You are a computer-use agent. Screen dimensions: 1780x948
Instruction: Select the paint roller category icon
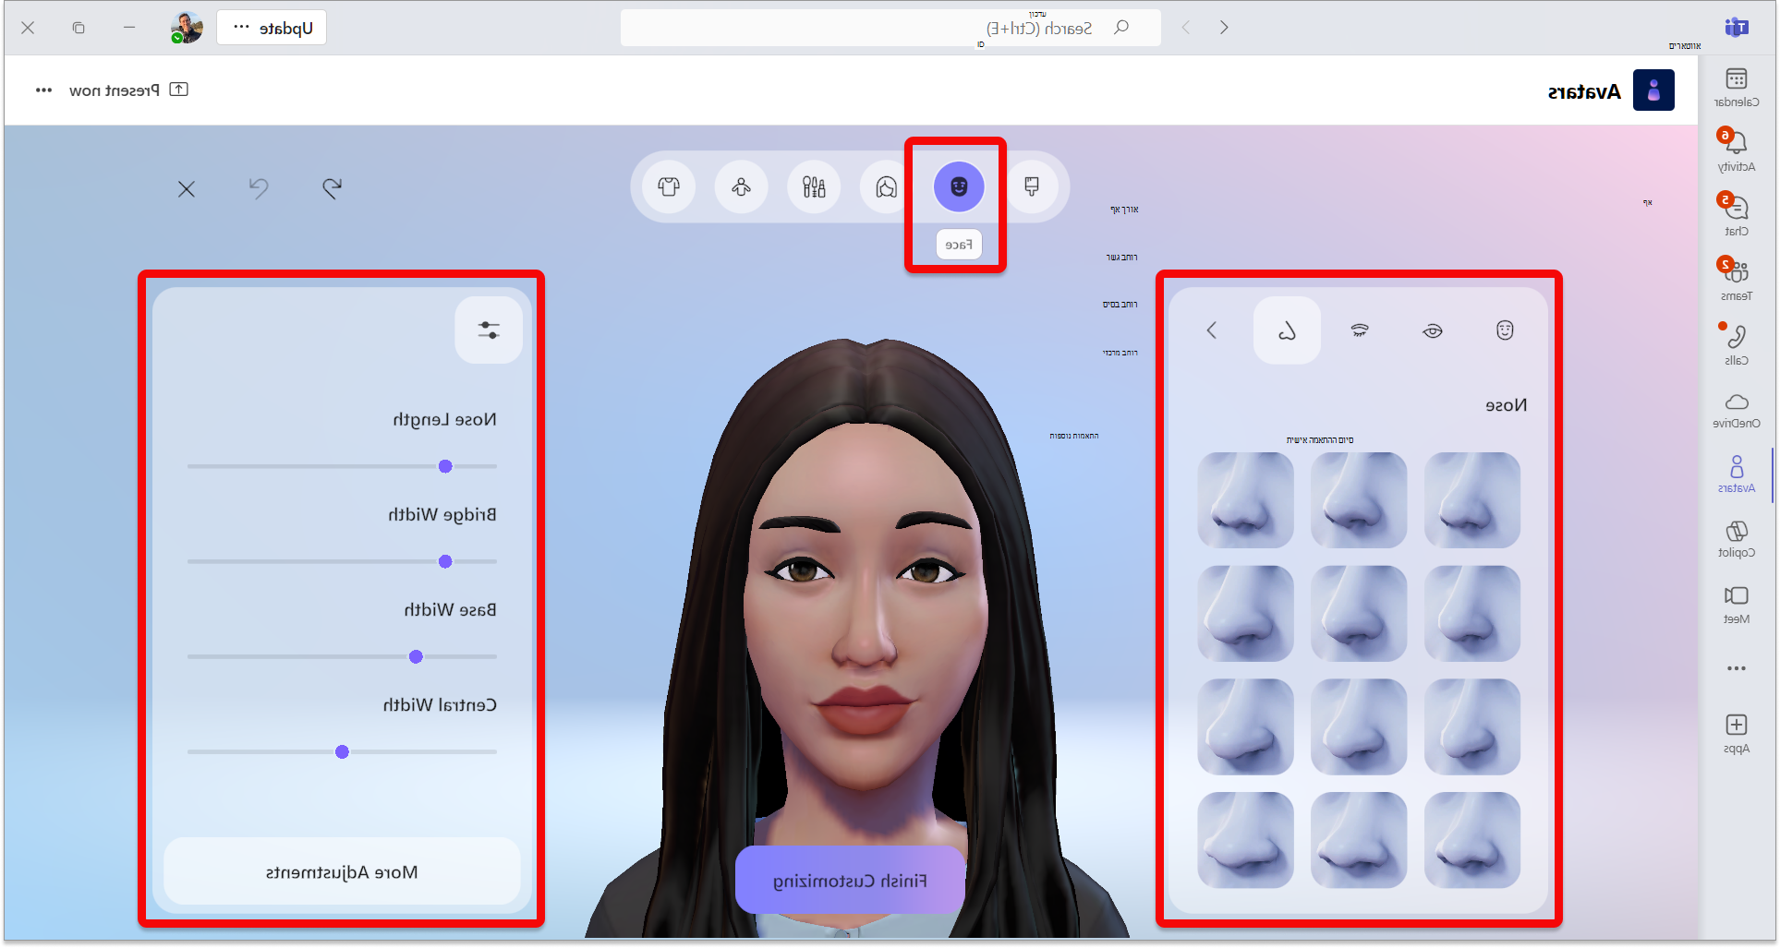1032,187
